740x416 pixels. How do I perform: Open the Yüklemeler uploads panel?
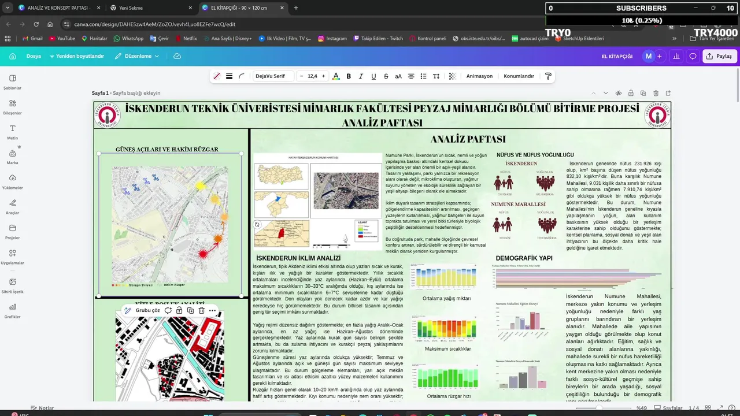tap(13, 181)
